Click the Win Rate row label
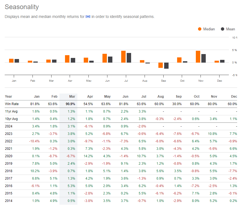This screenshot has width=241, height=208. [x=12, y=104]
